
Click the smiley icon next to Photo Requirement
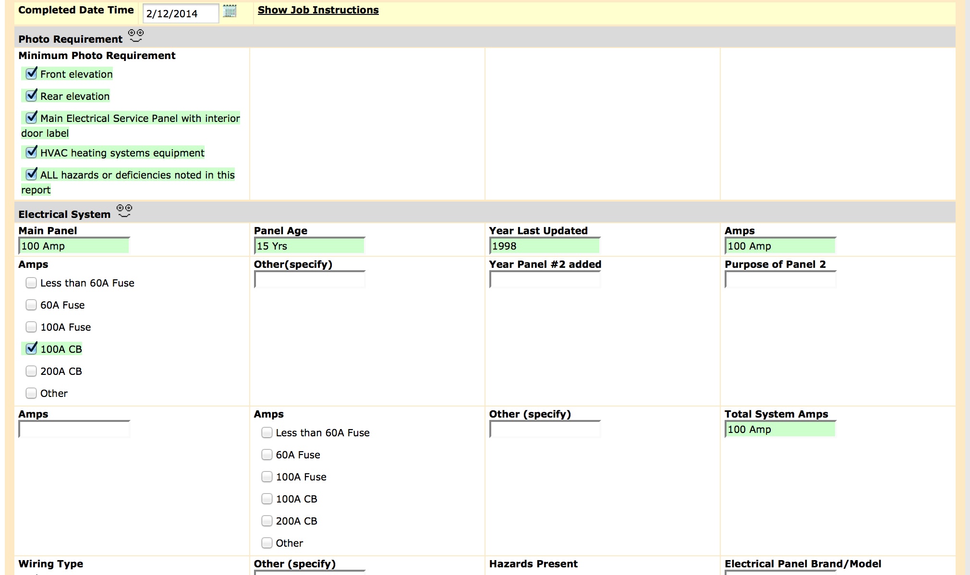pyautogui.click(x=136, y=36)
